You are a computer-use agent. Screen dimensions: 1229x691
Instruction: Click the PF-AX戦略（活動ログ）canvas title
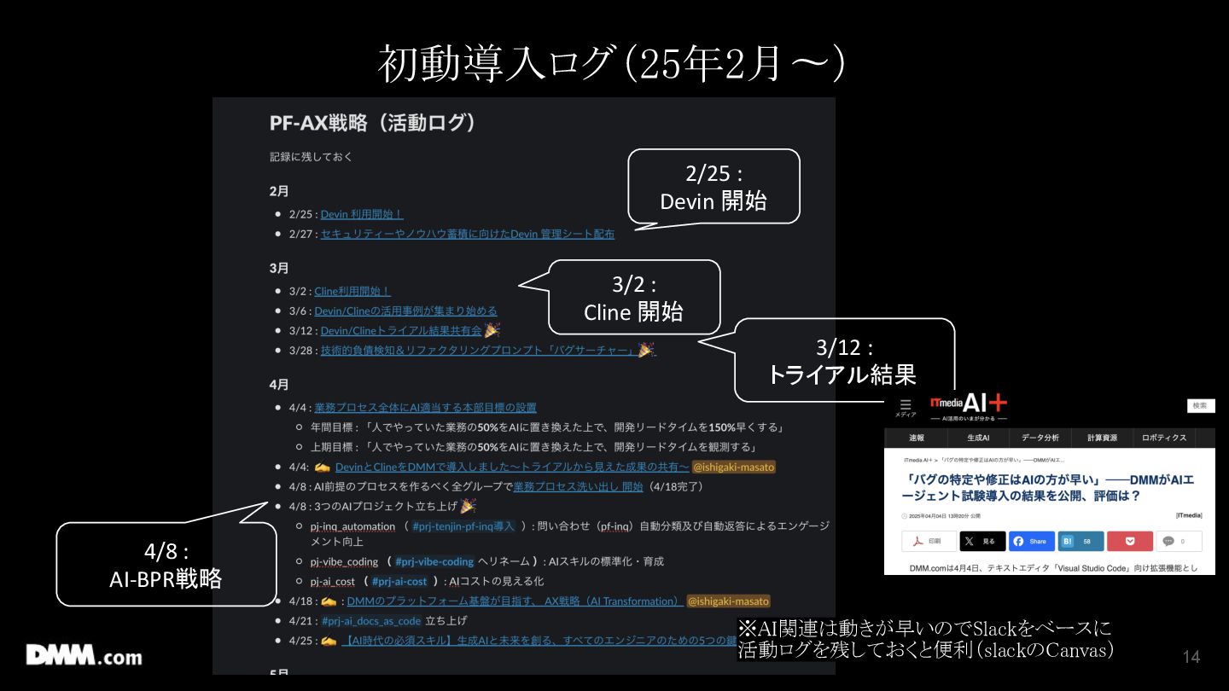click(372, 123)
